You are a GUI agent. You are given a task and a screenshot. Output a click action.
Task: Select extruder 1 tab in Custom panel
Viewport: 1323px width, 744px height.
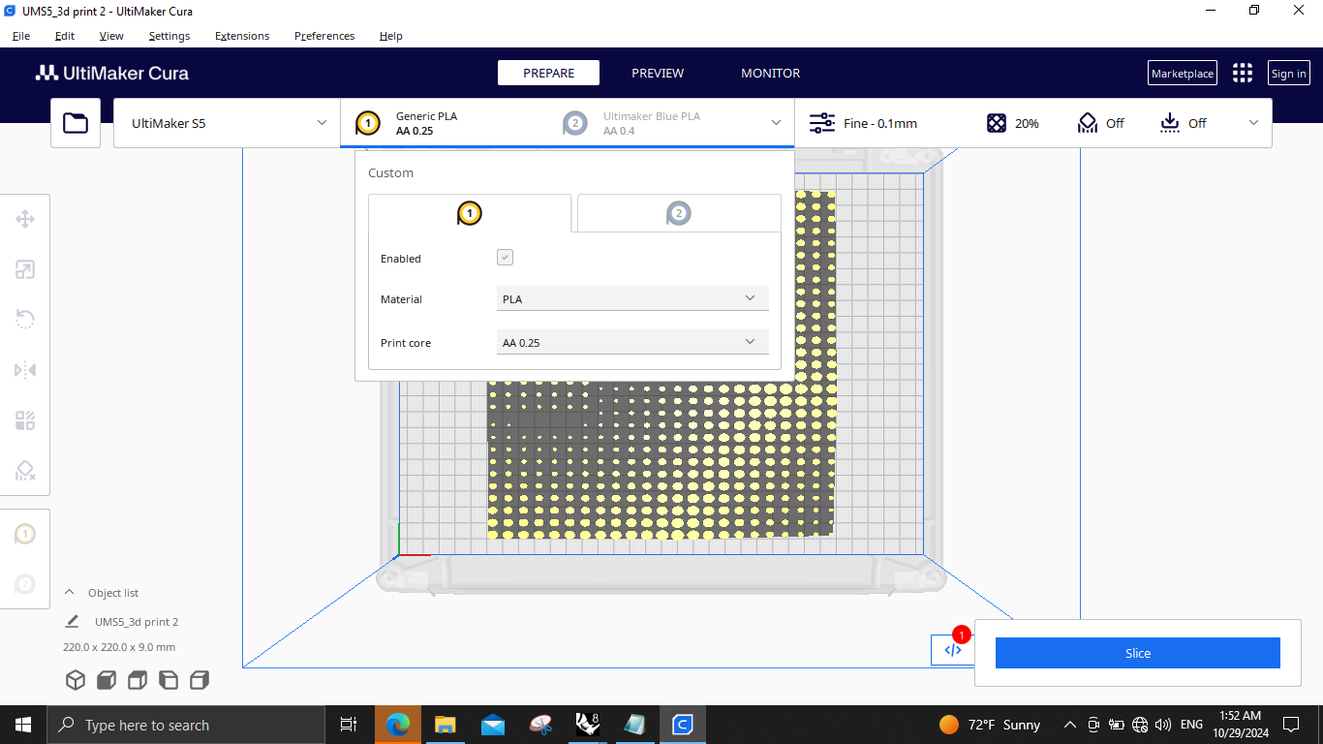470,213
